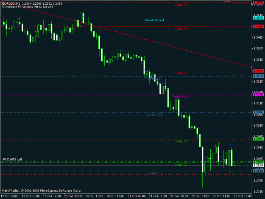Click the blue 1.3239 price tag

coord(258,76)
